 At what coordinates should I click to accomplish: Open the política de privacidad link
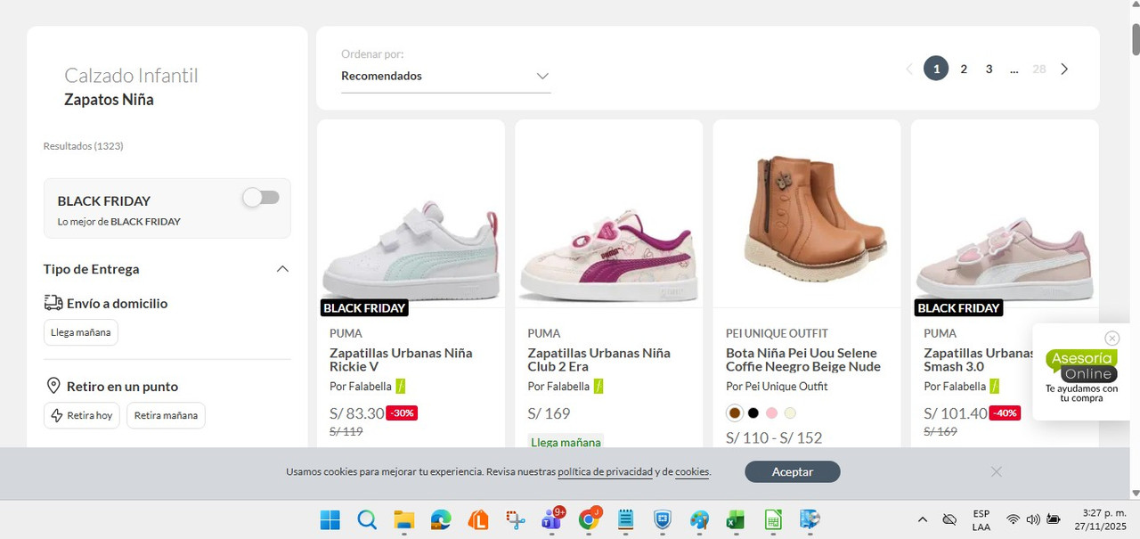(x=606, y=472)
